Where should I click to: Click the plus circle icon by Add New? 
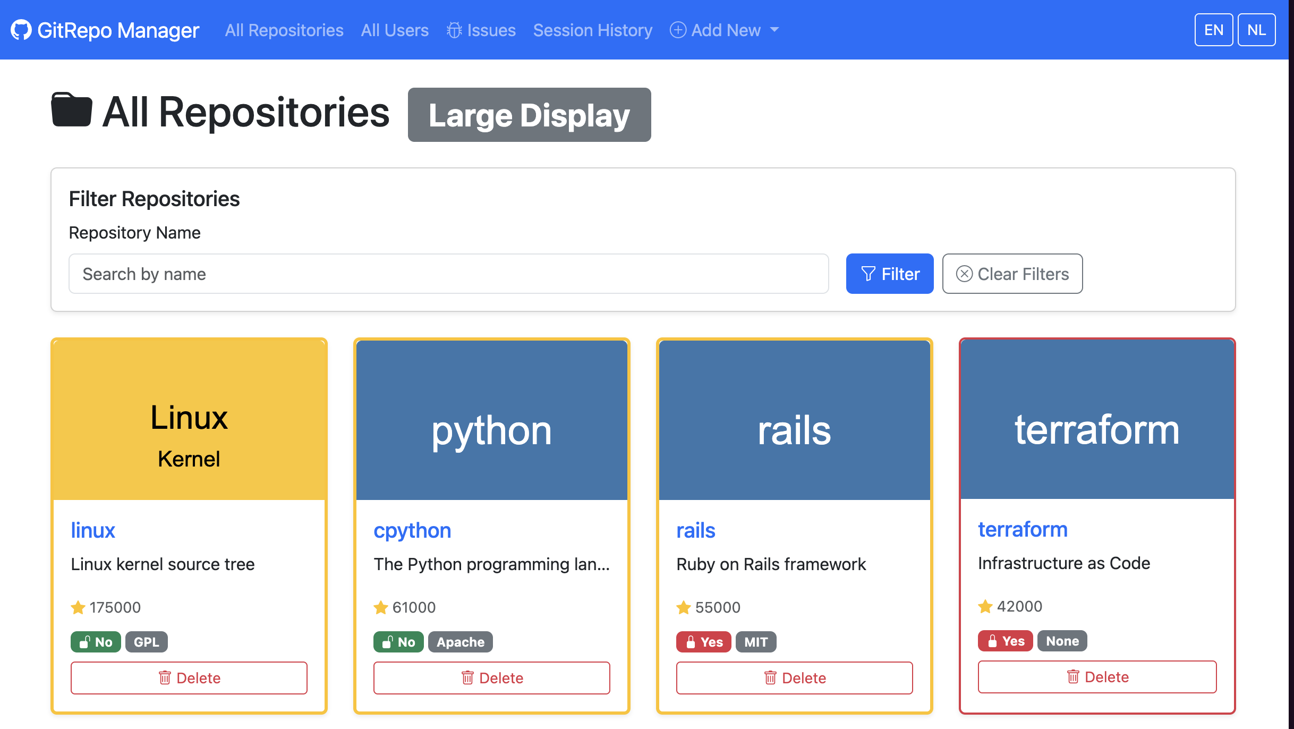point(678,30)
